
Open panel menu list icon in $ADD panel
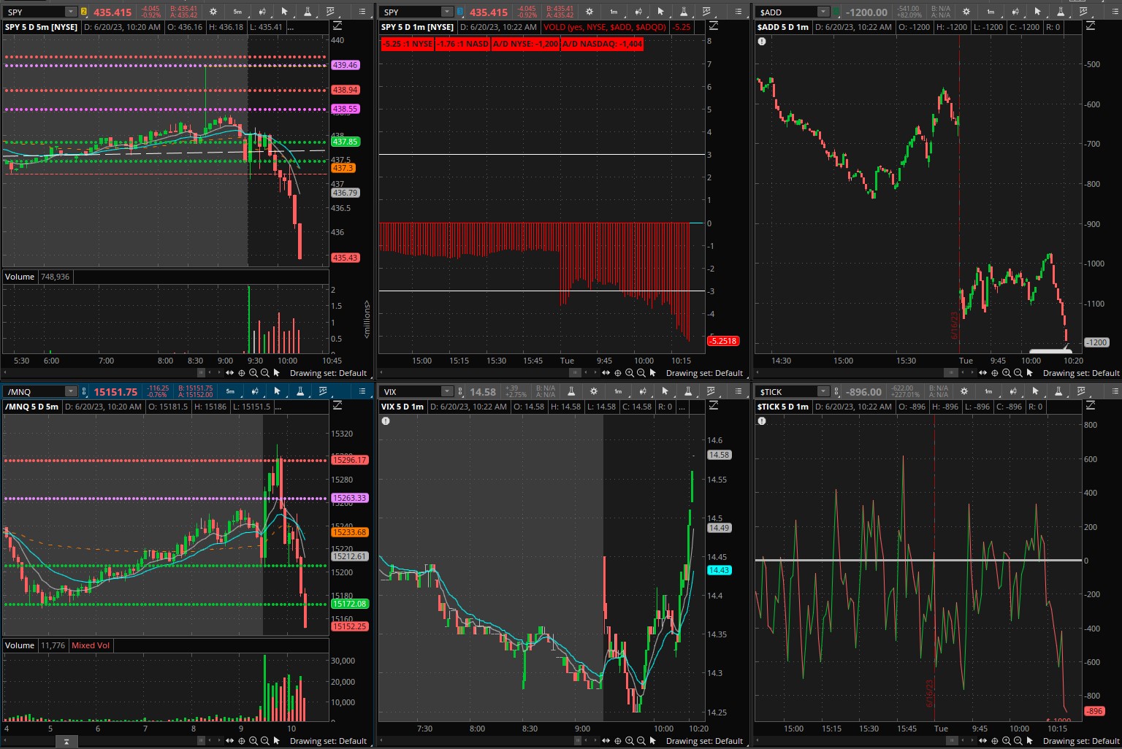tap(1115, 12)
